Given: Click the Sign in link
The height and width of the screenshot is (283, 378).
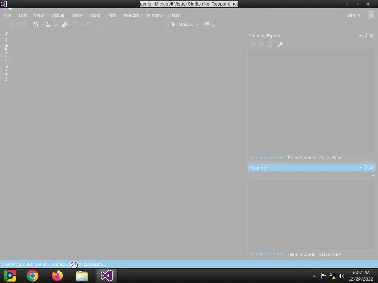Looking at the screenshot, I should tap(353, 15).
